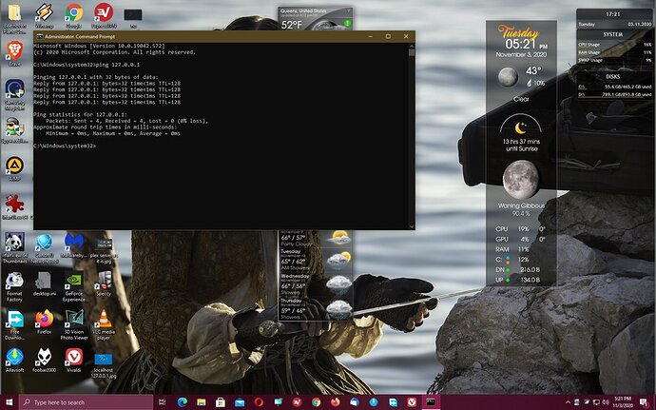This screenshot has width=656, height=410.
Task: Launch GeForce Experience from the desktop
Action: point(74,286)
